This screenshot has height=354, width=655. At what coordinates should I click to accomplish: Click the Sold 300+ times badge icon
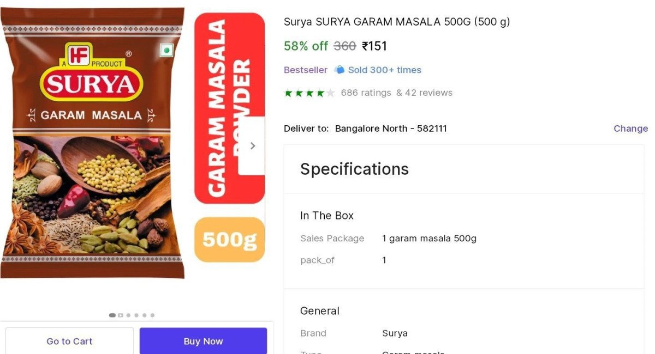(340, 70)
